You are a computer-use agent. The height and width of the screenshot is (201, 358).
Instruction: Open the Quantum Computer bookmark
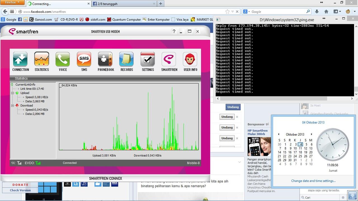click(x=124, y=20)
